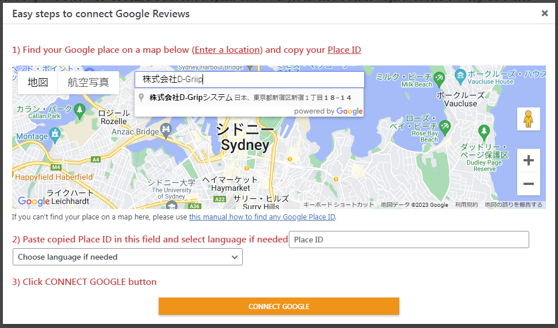Click the Place ID text field
This screenshot has width=558, height=328.
409,240
